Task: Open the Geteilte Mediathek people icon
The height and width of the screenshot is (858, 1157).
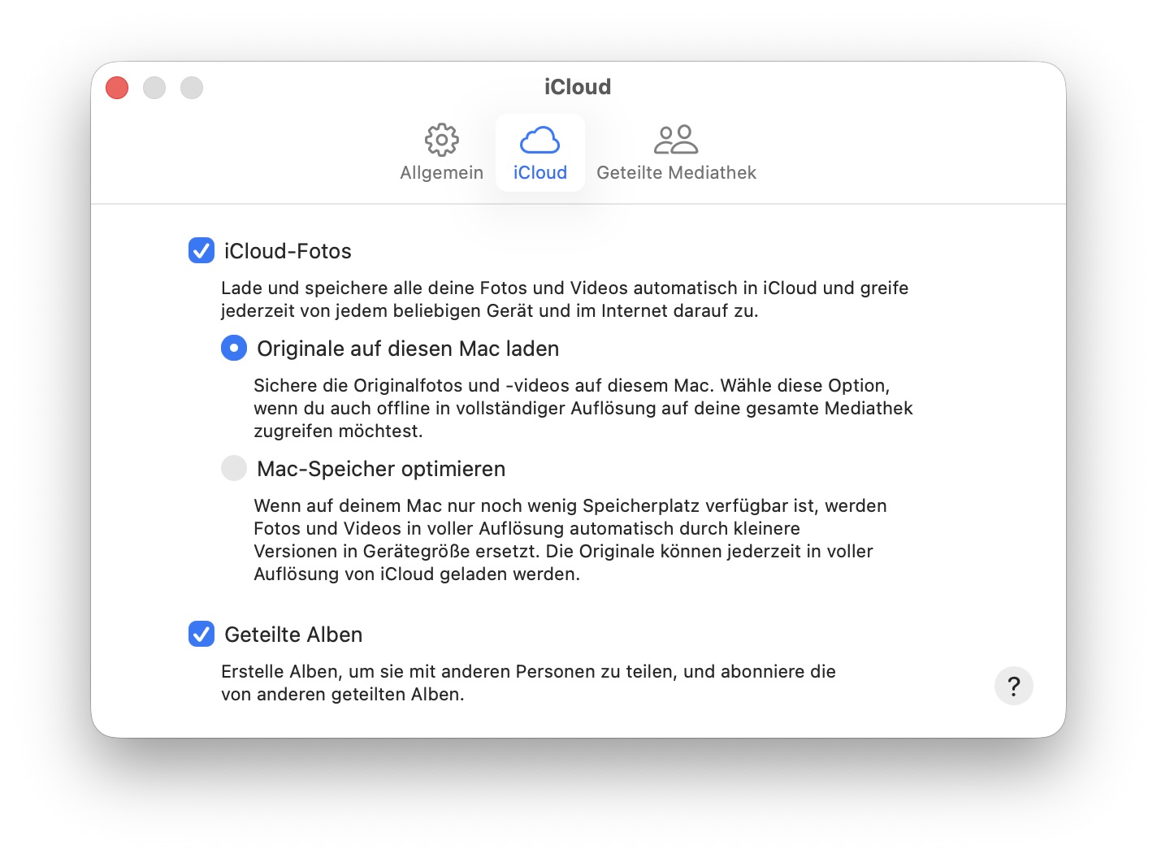Action: (x=676, y=140)
